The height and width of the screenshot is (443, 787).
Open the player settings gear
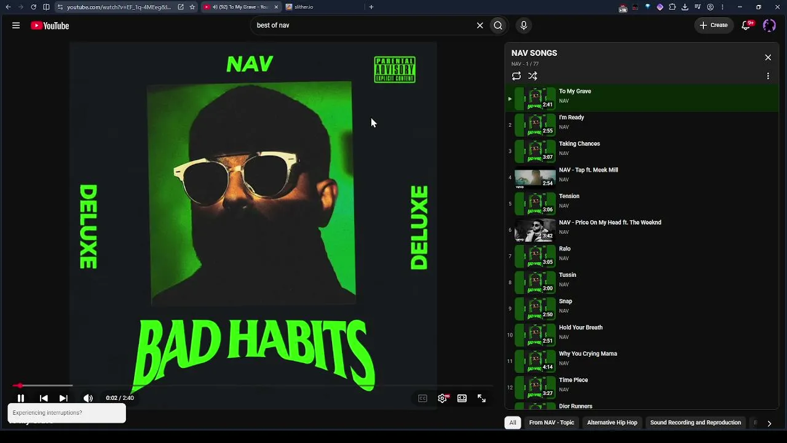pos(442,398)
